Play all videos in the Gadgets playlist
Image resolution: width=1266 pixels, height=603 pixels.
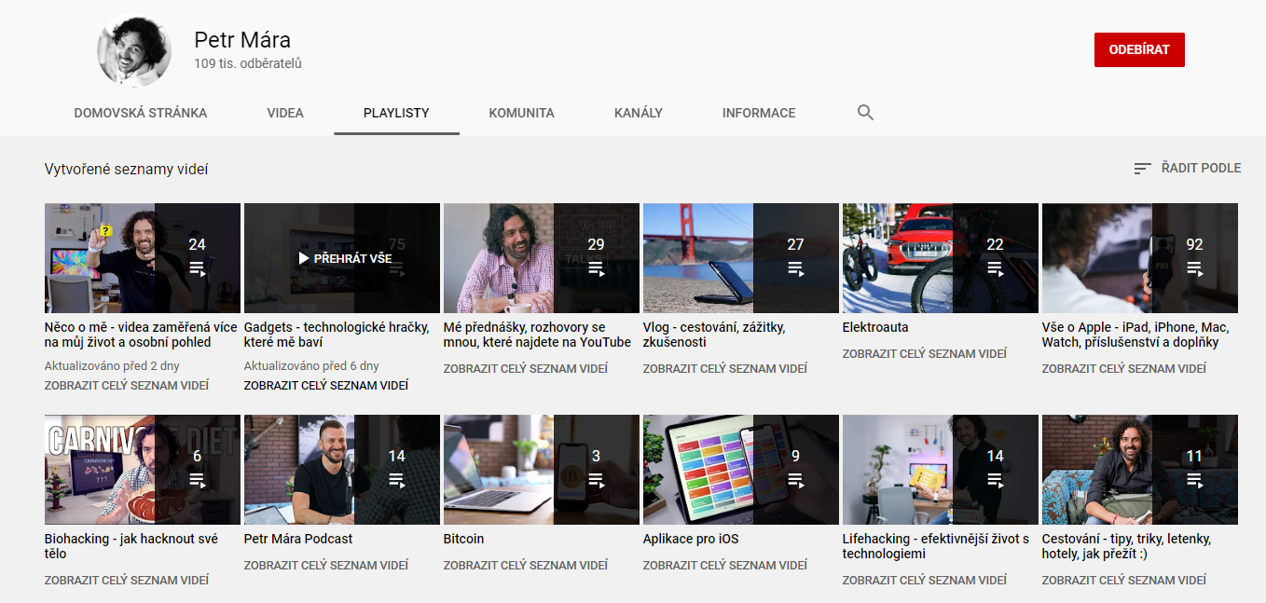coord(344,258)
